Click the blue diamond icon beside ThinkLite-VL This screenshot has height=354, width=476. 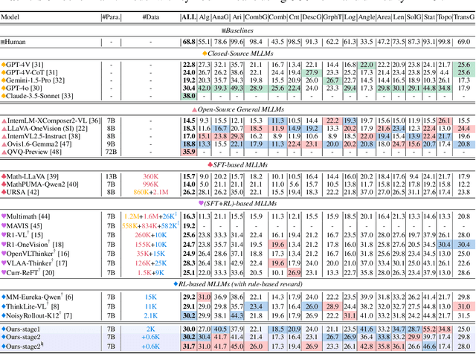pyautogui.click(x=4, y=306)
